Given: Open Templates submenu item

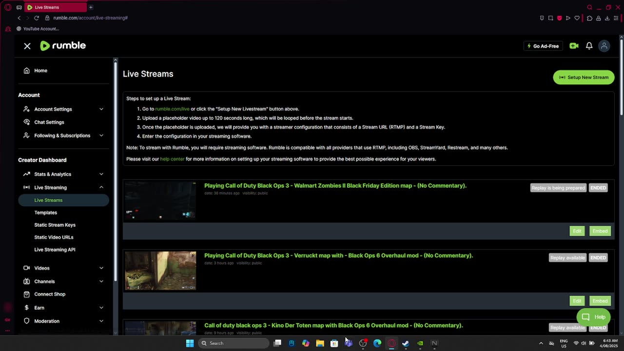Looking at the screenshot, I should (46, 213).
